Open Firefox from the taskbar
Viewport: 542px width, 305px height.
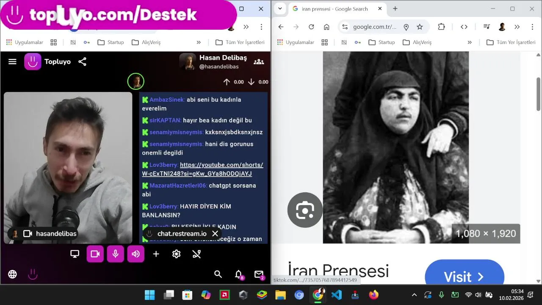pos(373,295)
